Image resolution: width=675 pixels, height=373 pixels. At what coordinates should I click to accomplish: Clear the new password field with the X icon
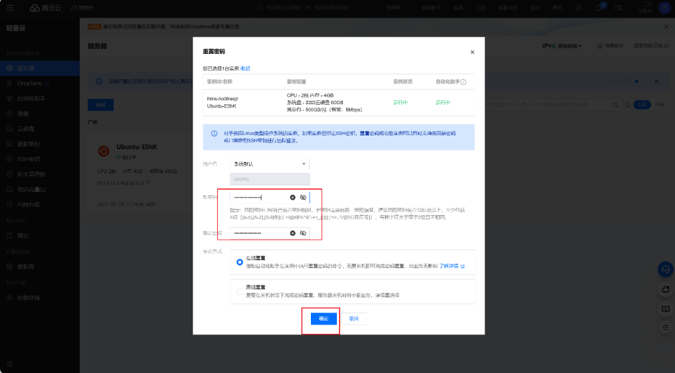[293, 197]
